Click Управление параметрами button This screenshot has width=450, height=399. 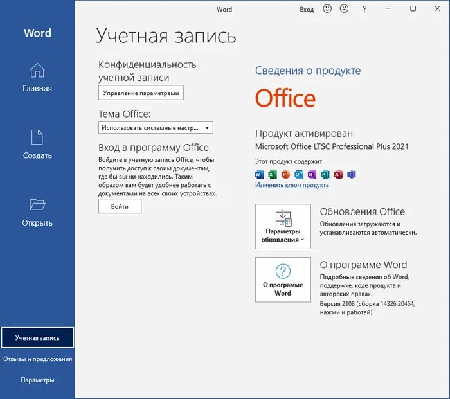[141, 93]
